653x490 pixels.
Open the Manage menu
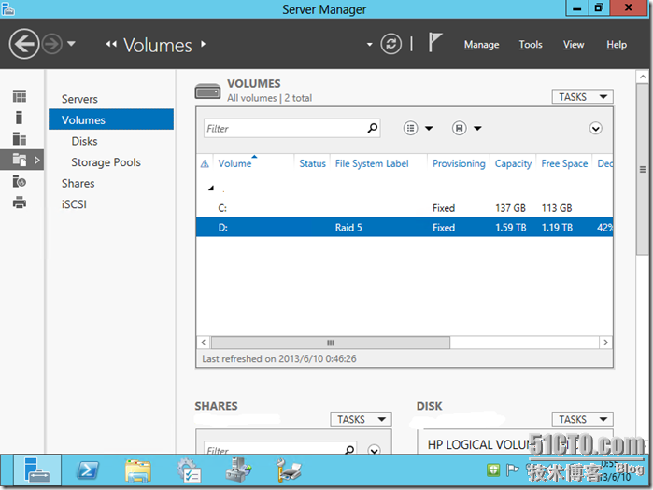481,45
